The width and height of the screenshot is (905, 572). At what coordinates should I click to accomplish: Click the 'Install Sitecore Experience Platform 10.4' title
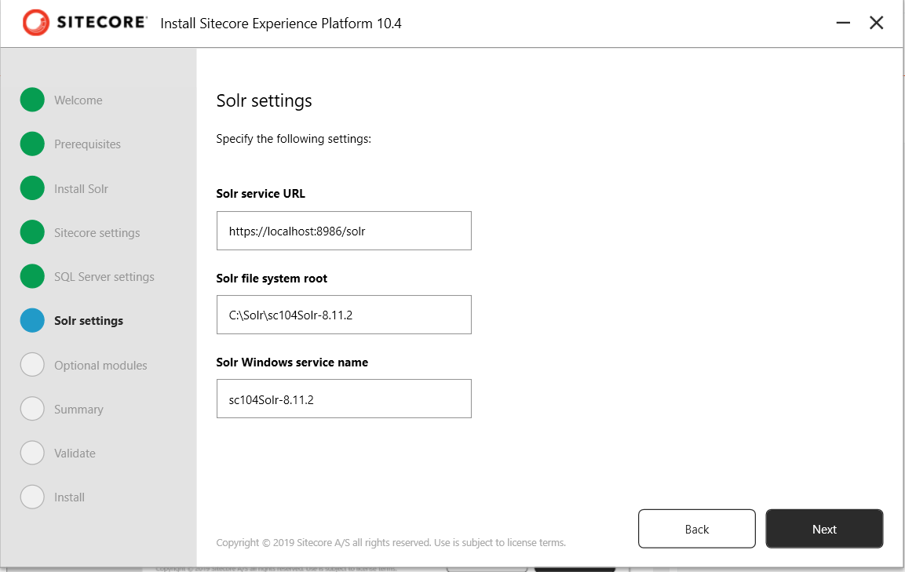280,24
